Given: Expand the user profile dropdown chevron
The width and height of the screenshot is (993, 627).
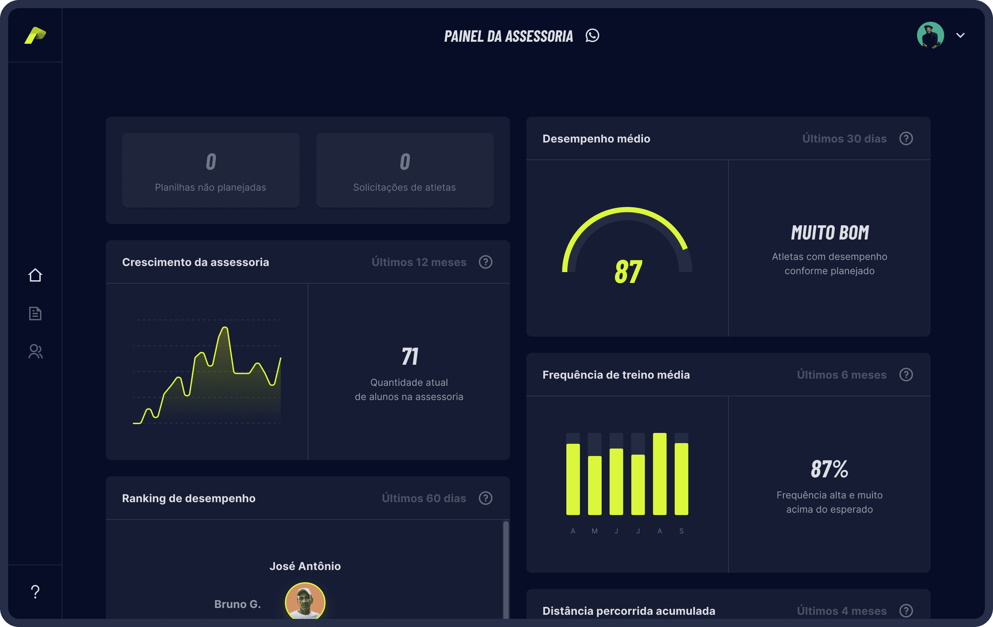Looking at the screenshot, I should [960, 36].
